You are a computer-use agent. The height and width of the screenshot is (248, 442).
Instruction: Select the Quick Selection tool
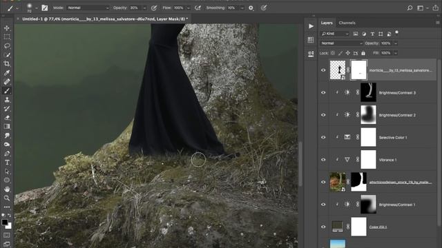pyautogui.click(x=7, y=55)
